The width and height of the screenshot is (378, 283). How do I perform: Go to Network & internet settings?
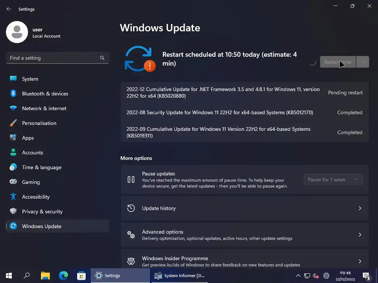click(57, 108)
